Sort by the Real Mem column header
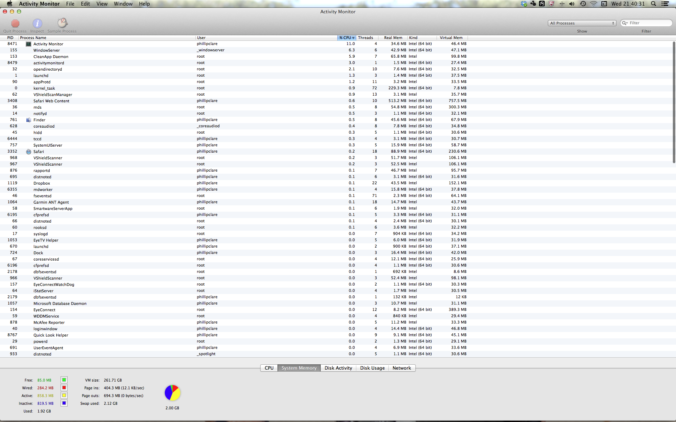676x422 pixels. [x=393, y=38]
